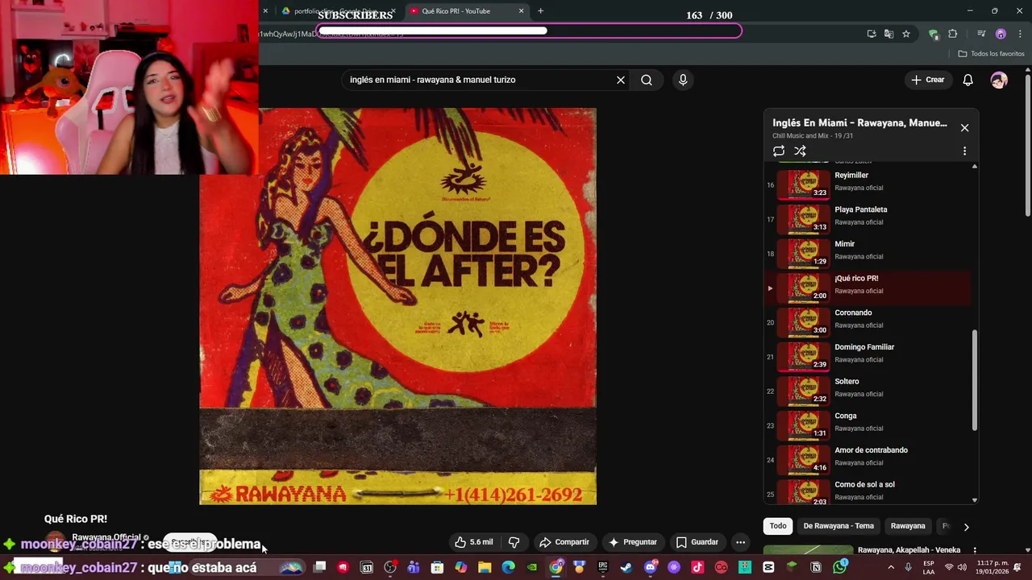
Task: Open Discord from taskbar
Action: pos(651,568)
